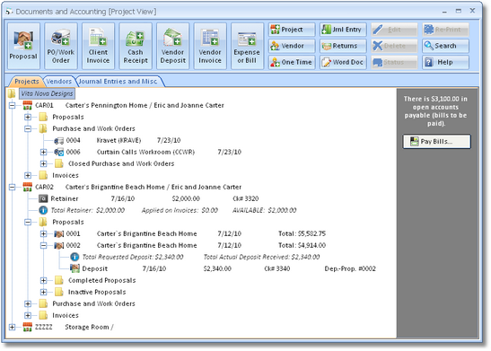Select the 22222 Storage Room project row
Image resolution: width=491 pixels, height=351 pixels.
(x=68, y=327)
